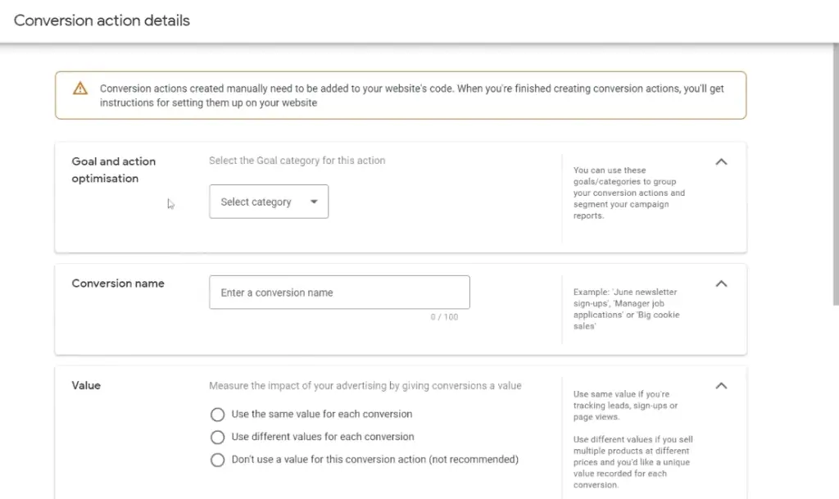Viewport: 839px width, 499px height.
Task: Click the 'Goal and action optimisation' label
Action: pos(113,170)
